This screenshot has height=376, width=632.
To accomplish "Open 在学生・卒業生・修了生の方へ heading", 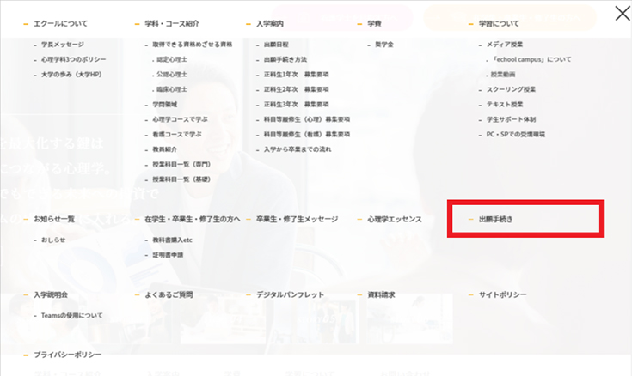I will [x=193, y=219].
